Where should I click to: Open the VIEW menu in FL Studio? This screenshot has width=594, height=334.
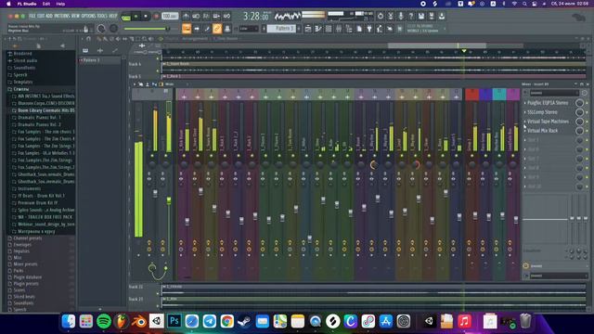tap(75, 16)
